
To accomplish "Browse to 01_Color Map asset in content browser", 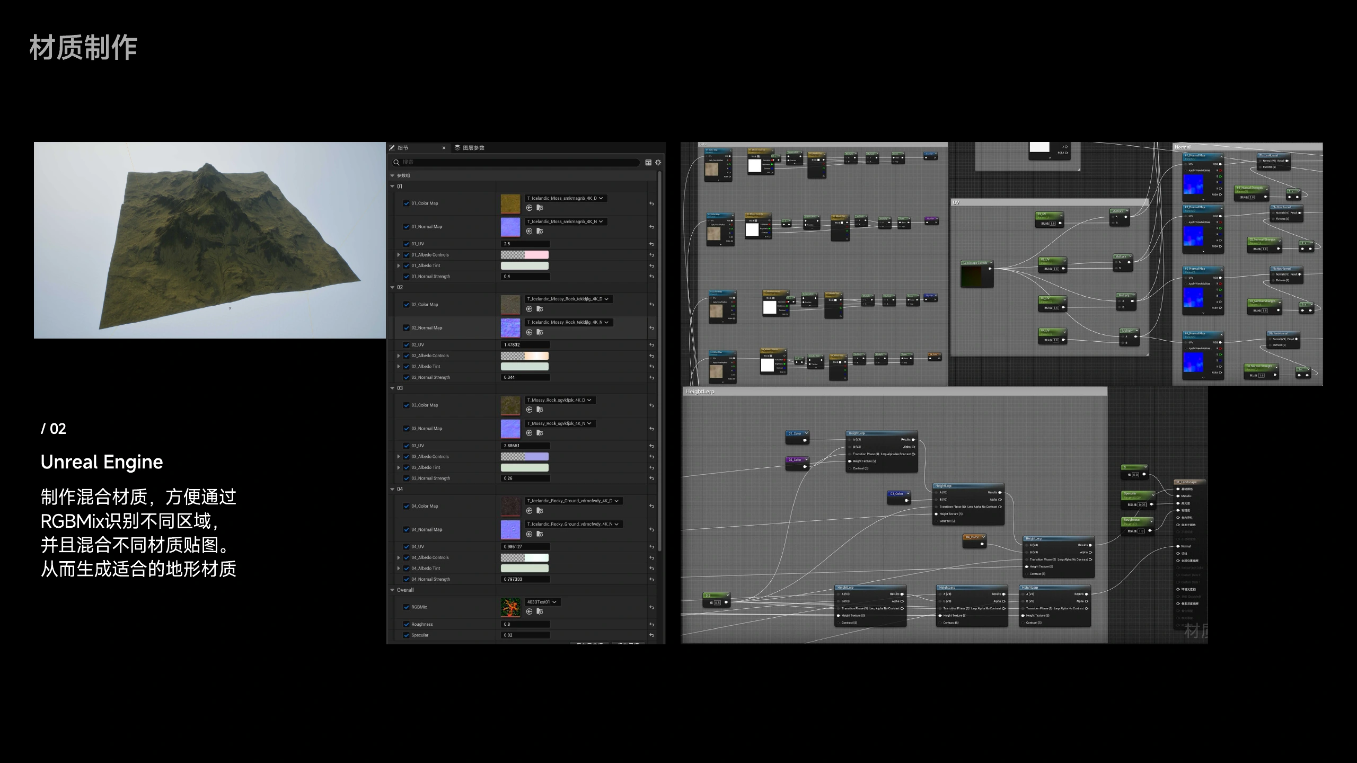I will [x=540, y=208].
